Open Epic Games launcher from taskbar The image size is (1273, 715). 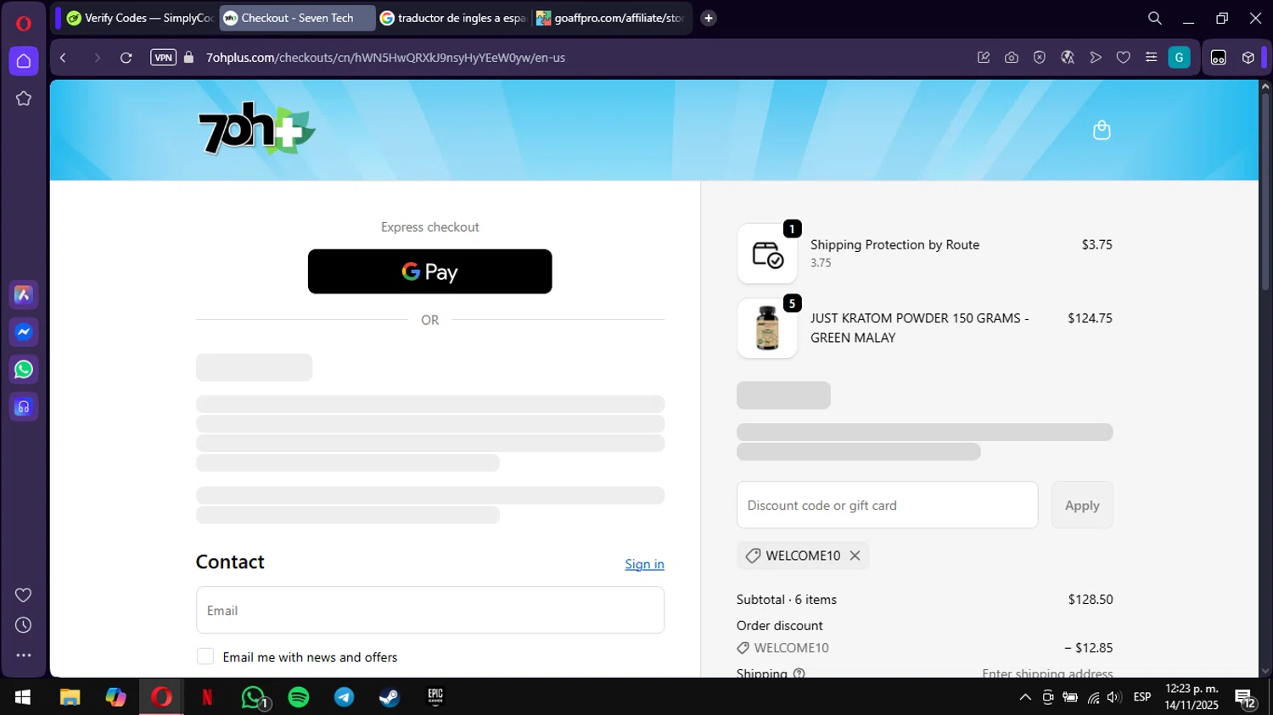click(x=435, y=697)
